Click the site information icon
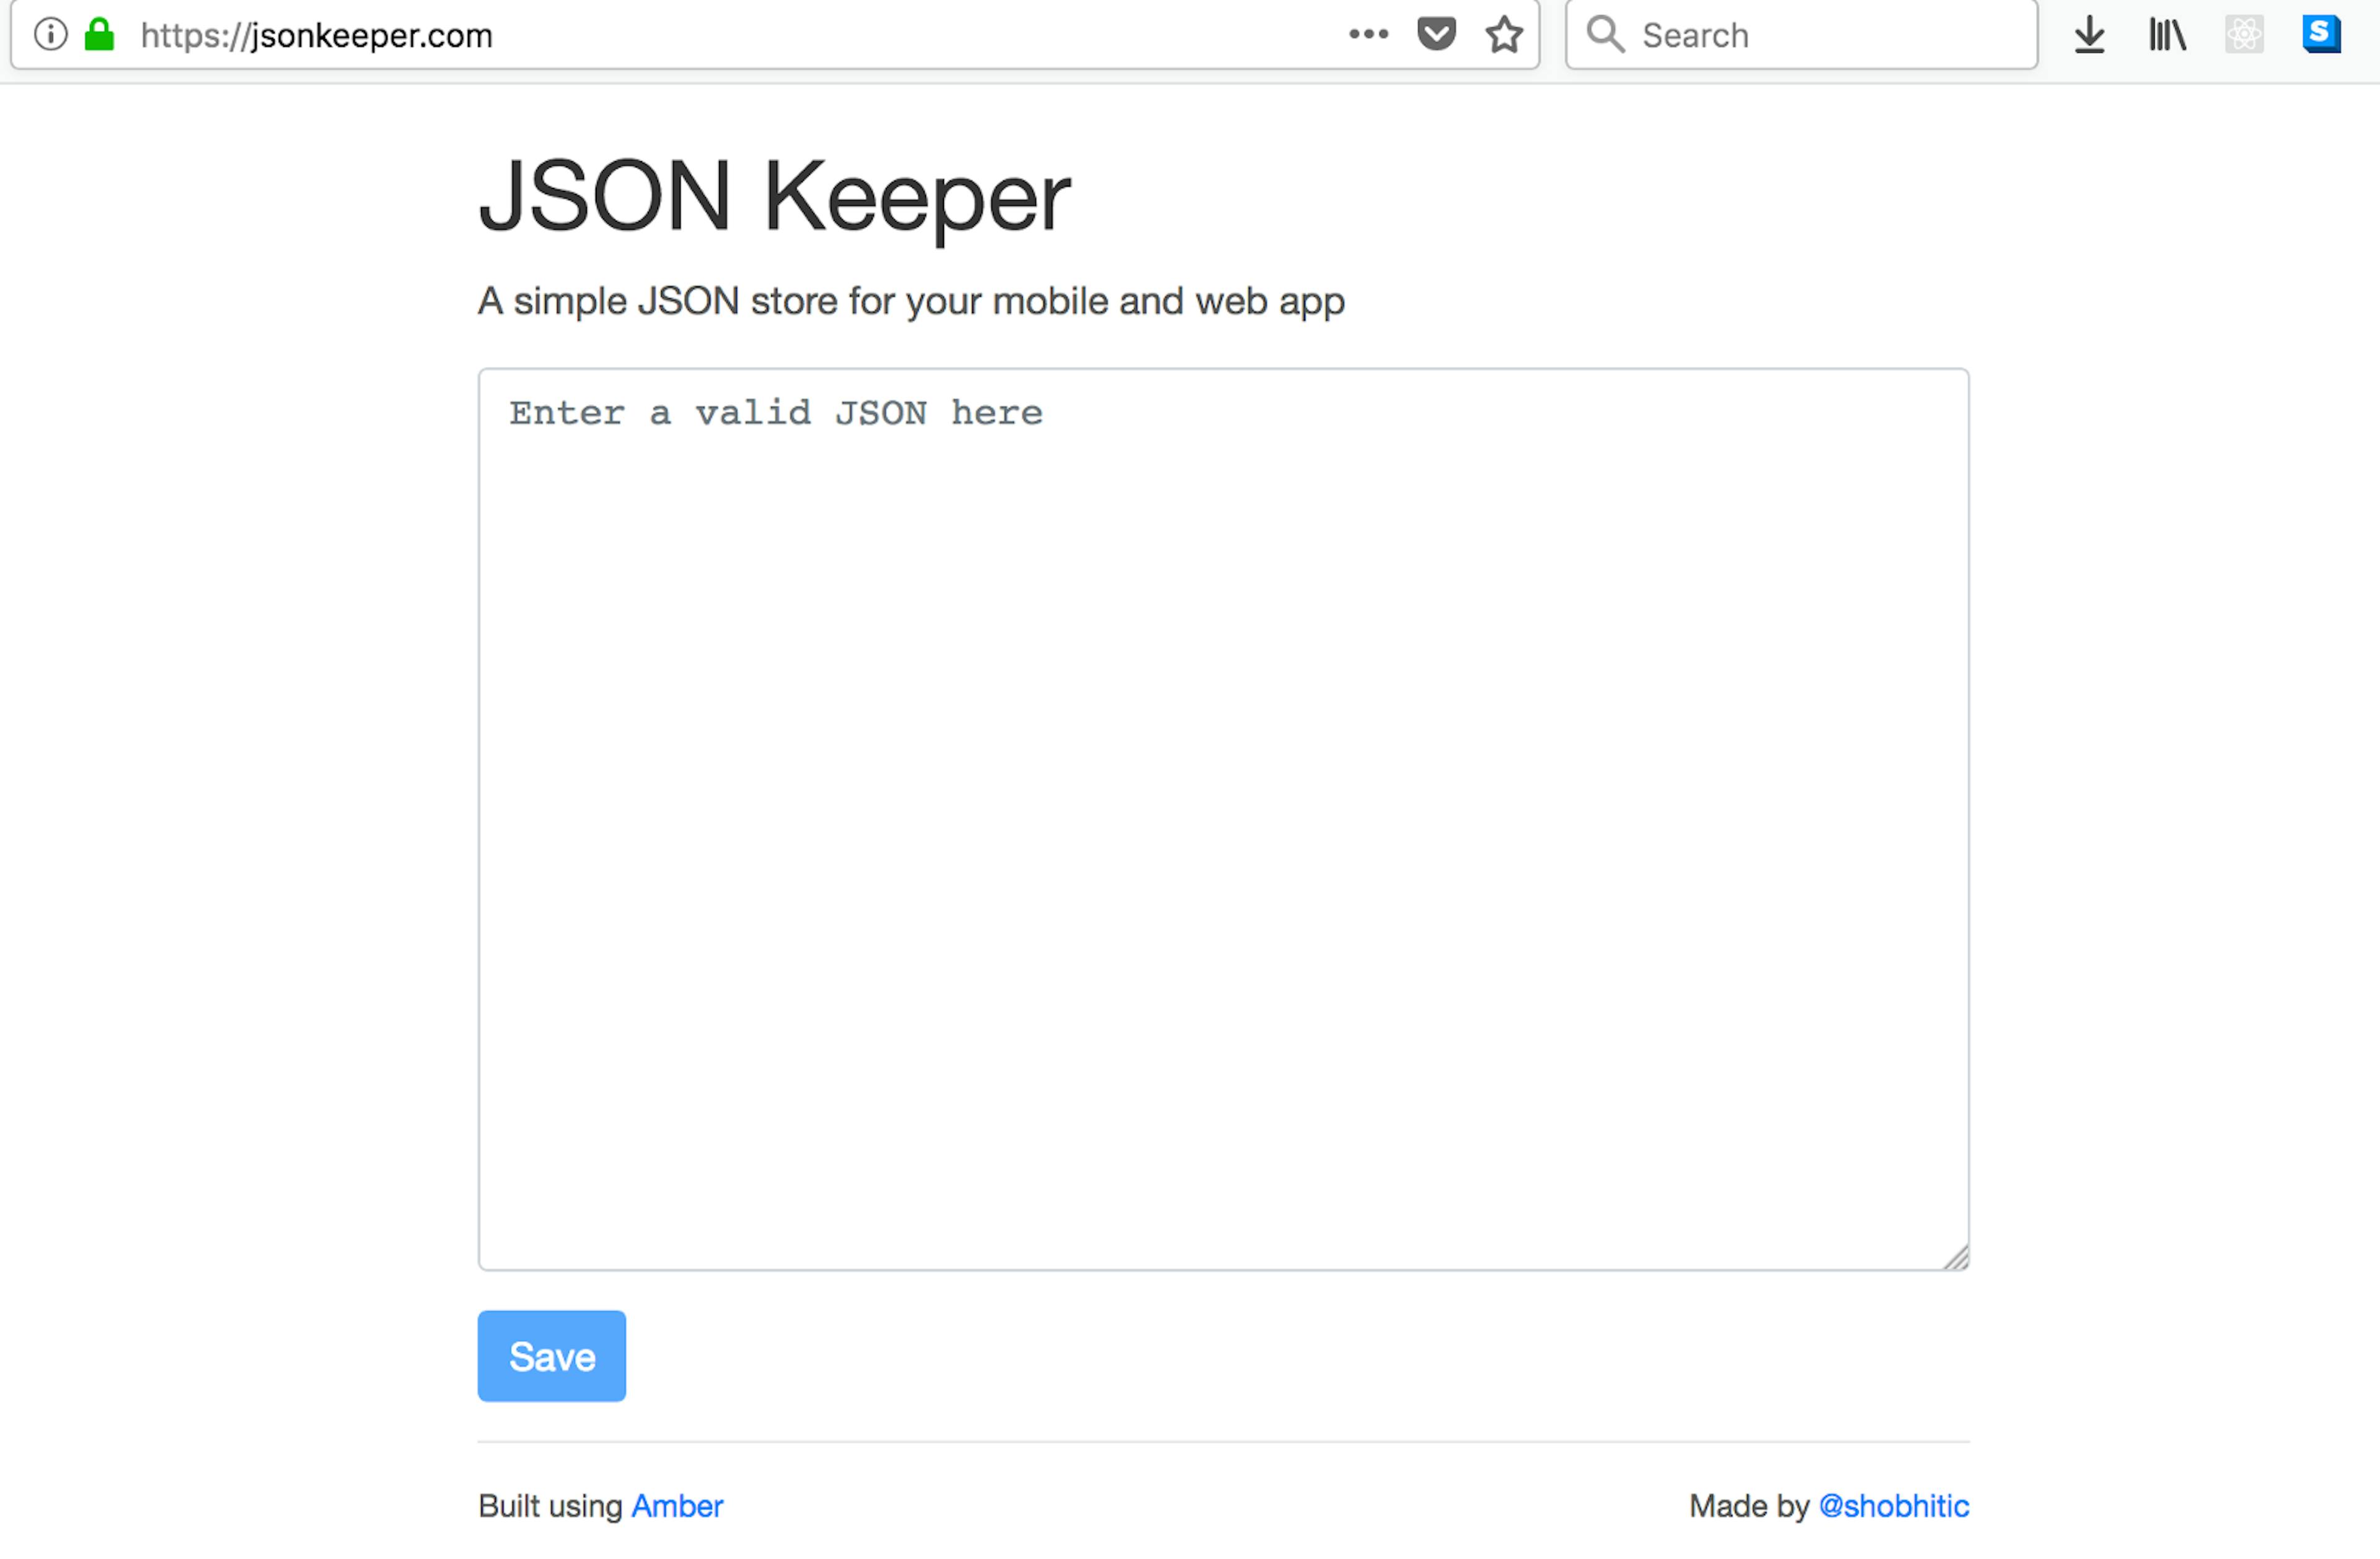 coord(50,34)
